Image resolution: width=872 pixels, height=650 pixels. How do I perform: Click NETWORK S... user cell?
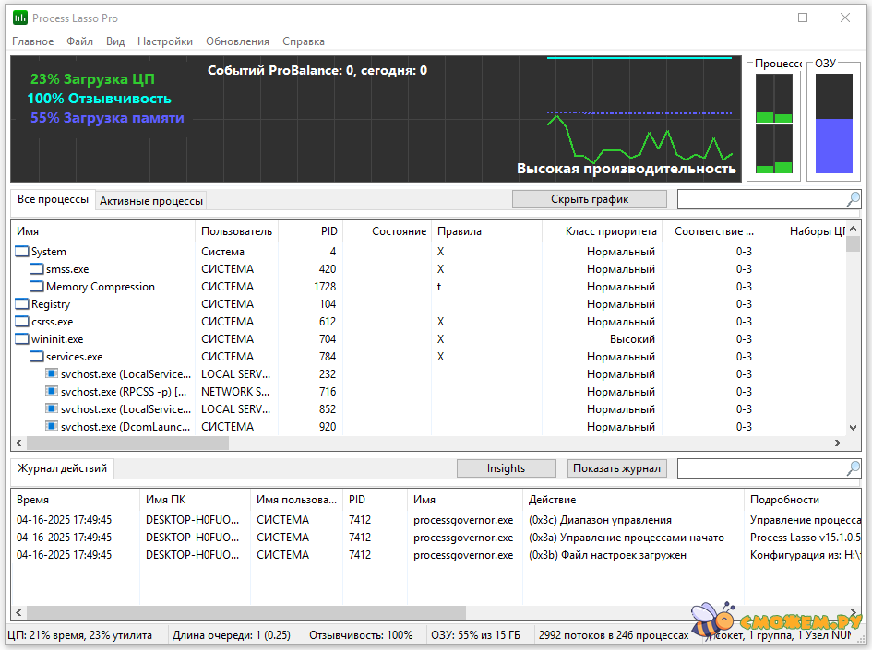point(235,392)
